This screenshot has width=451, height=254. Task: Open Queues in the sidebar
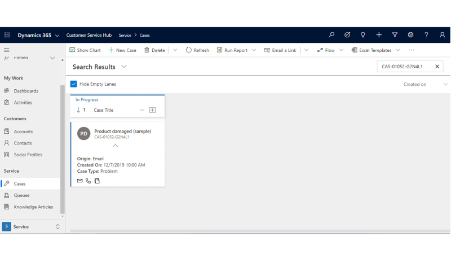pos(22,195)
